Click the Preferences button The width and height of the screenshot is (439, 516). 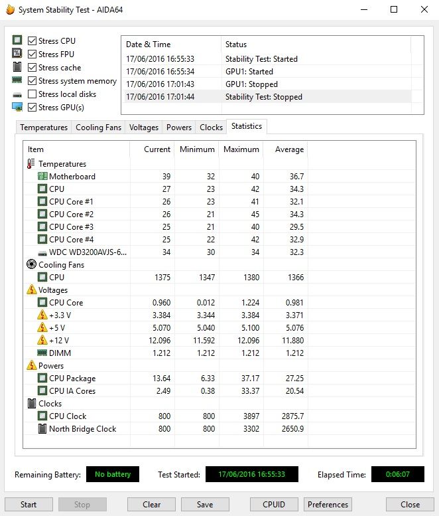click(328, 504)
